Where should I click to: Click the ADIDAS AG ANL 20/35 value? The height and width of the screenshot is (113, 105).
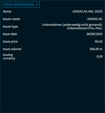coord(87,12)
